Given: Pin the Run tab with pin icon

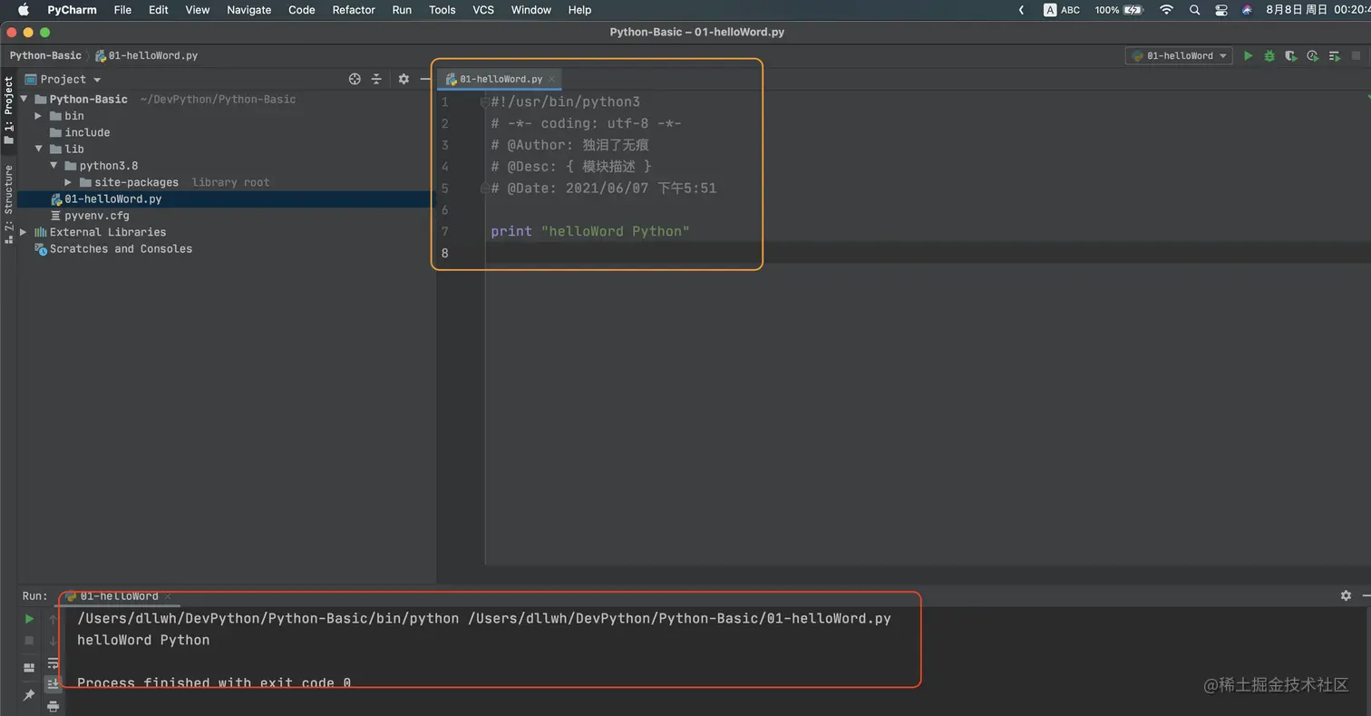Looking at the screenshot, I should click(x=29, y=695).
